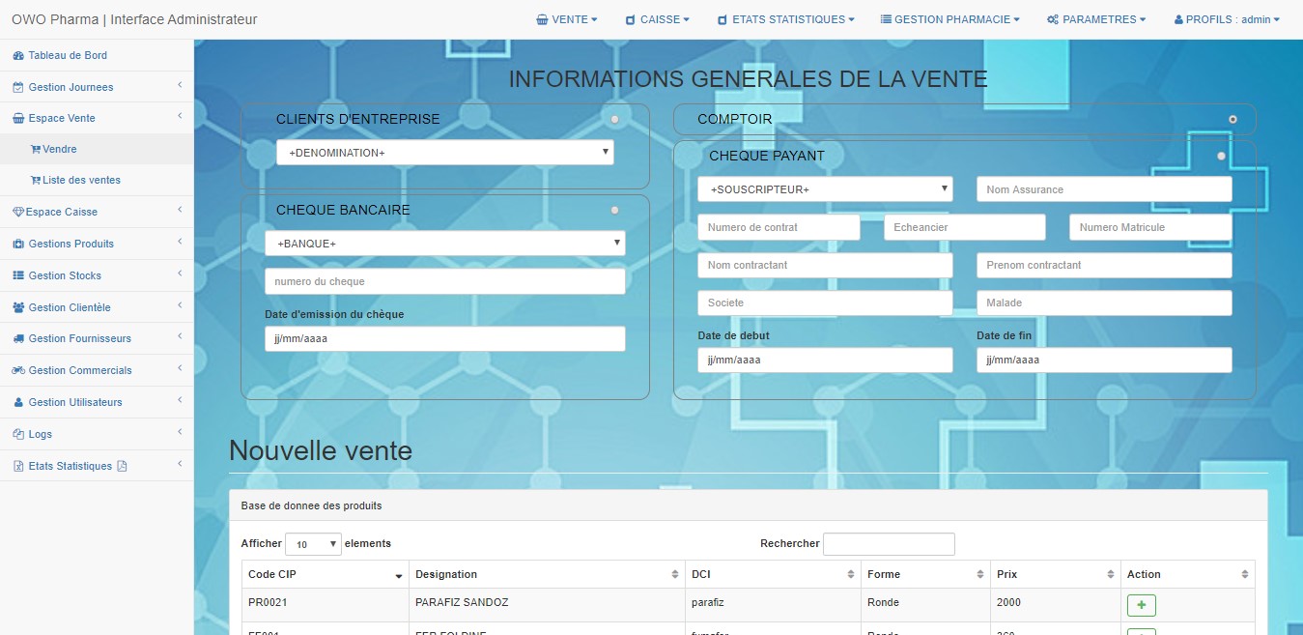Viewport: 1303px width, 635px height.
Task: Click the Gestion Clientèle users icon
Action: click(x=18, y=308)
